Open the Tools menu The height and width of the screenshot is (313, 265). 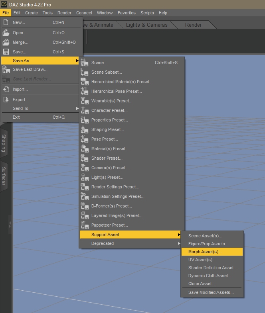click(x=47, y=13)
